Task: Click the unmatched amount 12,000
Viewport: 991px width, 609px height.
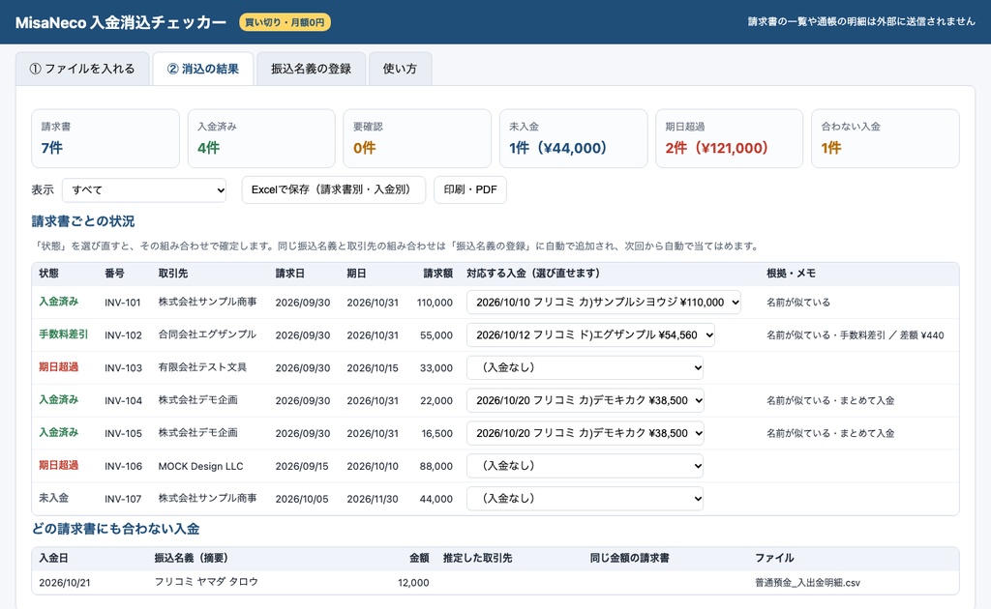Action: point(413,583)
